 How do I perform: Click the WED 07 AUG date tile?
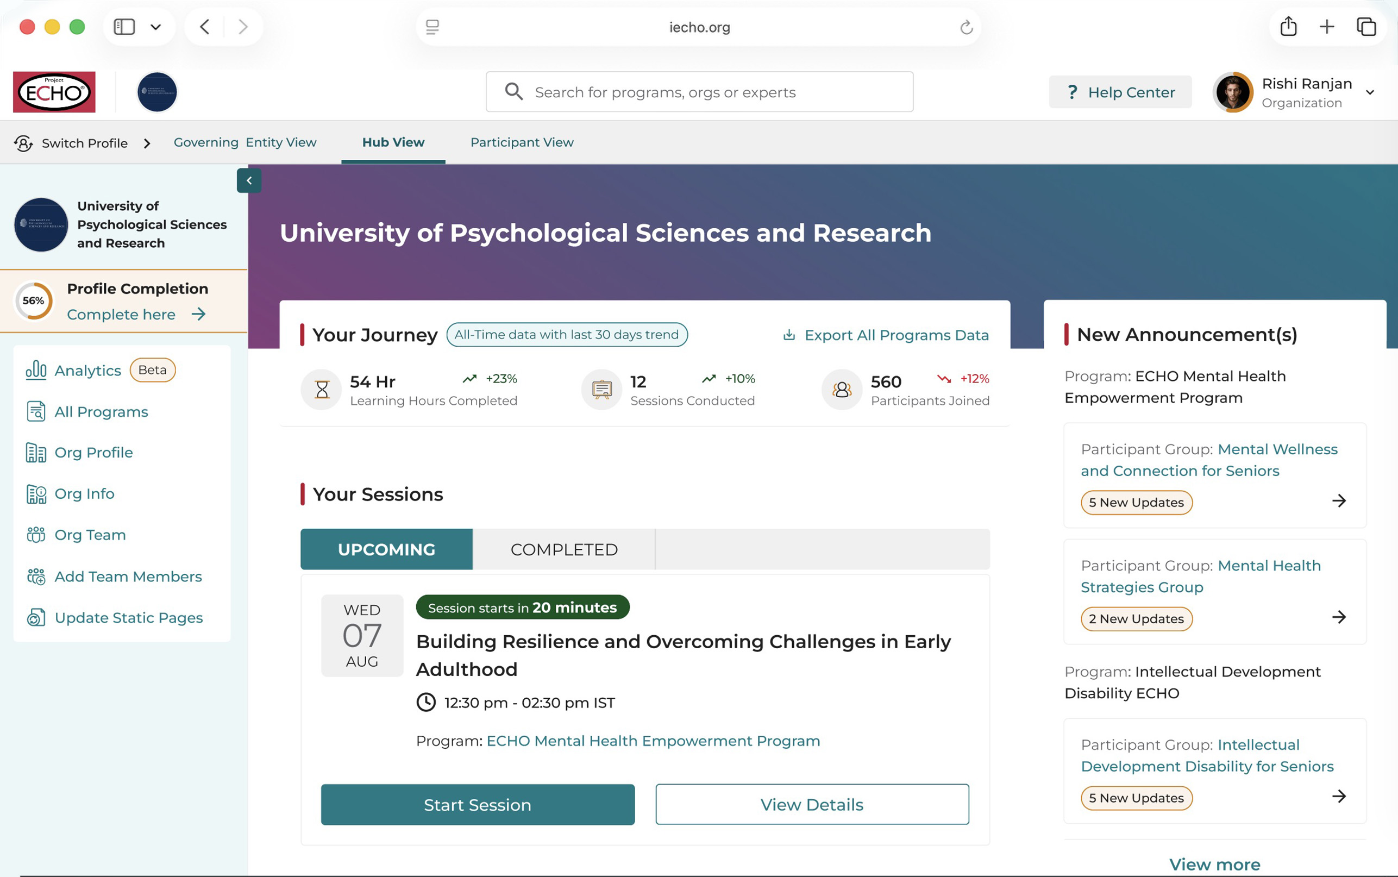point(362,636)
